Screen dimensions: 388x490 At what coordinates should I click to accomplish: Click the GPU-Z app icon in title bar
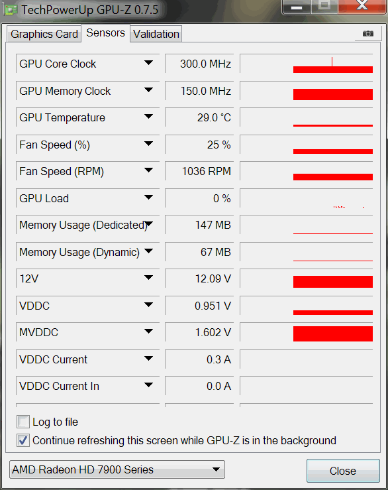point(10,10)
